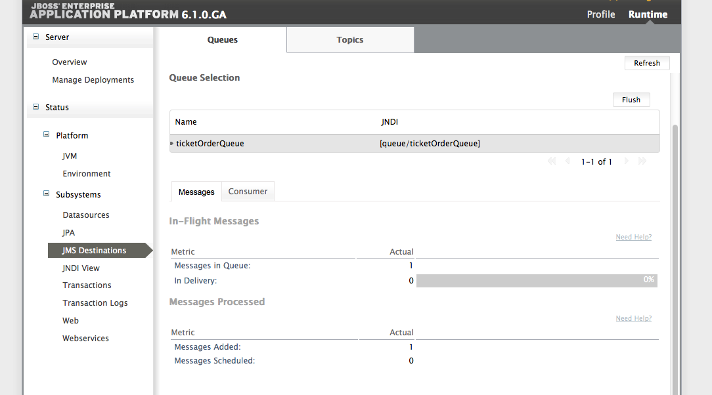Collapse the Subsystems tree section
Screen dimensions: 712x395
[46, 194]
